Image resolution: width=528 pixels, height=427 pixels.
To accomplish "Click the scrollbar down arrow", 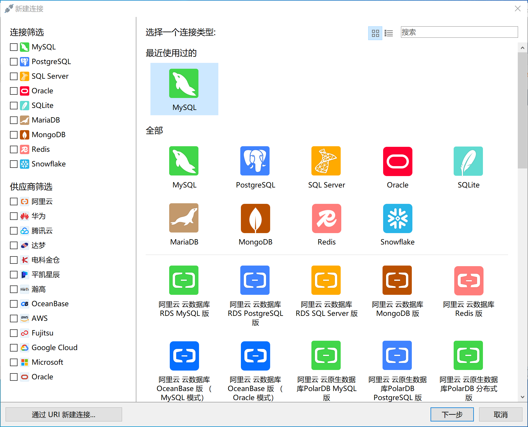I will (x=522, y=397).
